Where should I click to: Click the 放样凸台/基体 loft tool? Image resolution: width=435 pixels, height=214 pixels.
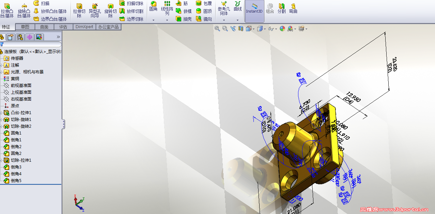[50, 11]
